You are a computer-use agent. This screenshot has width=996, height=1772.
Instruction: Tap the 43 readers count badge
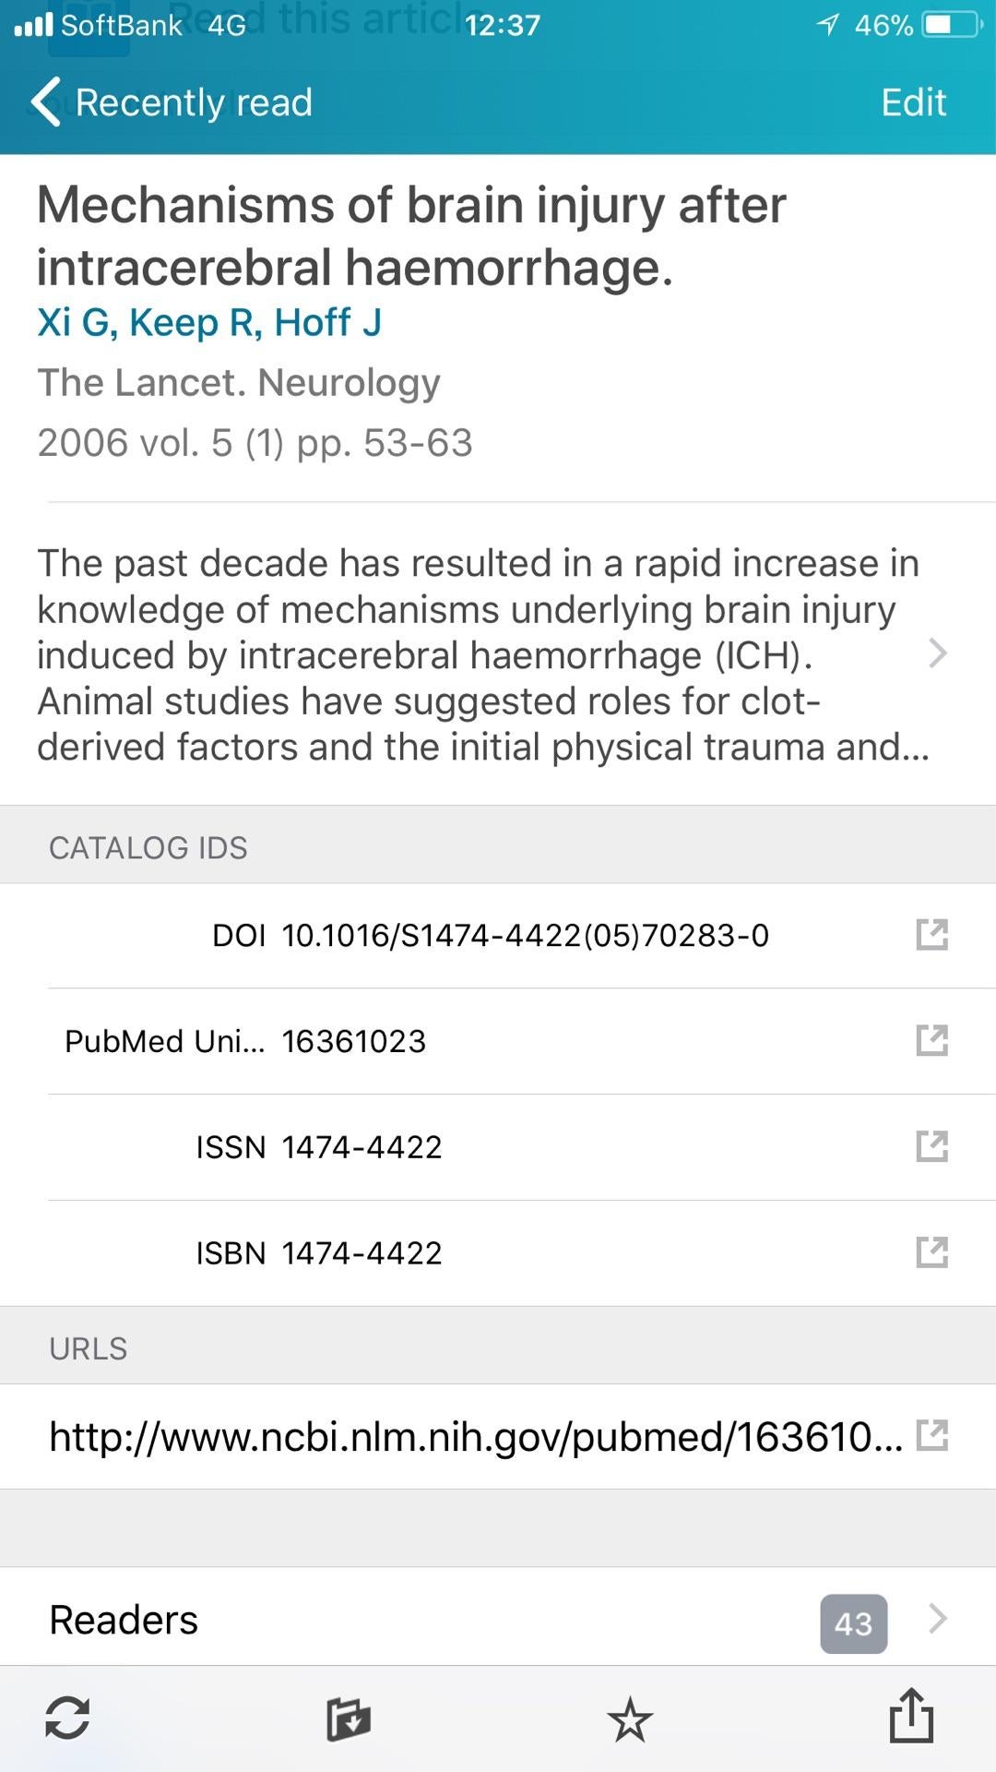click(x=853, y=1623)
